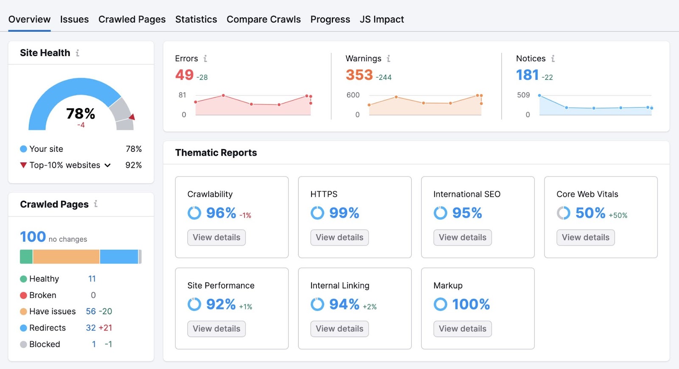Click the Errors info icon
679x369 pixels.
(205, 59)
